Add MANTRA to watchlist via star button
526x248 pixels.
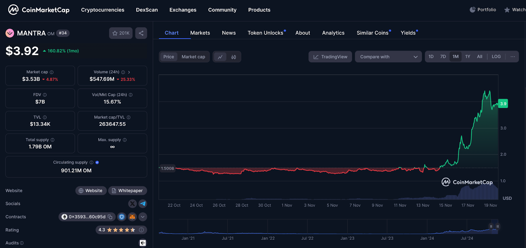pyautogui.click(x=121, y=33)
